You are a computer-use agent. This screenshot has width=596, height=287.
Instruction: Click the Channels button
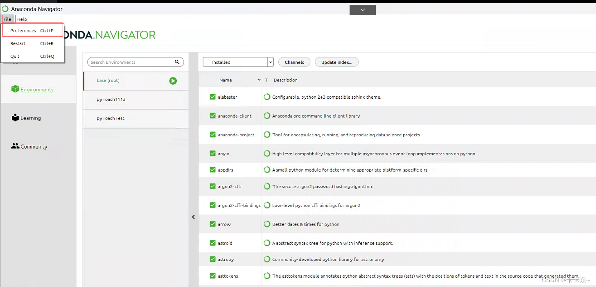294,62
